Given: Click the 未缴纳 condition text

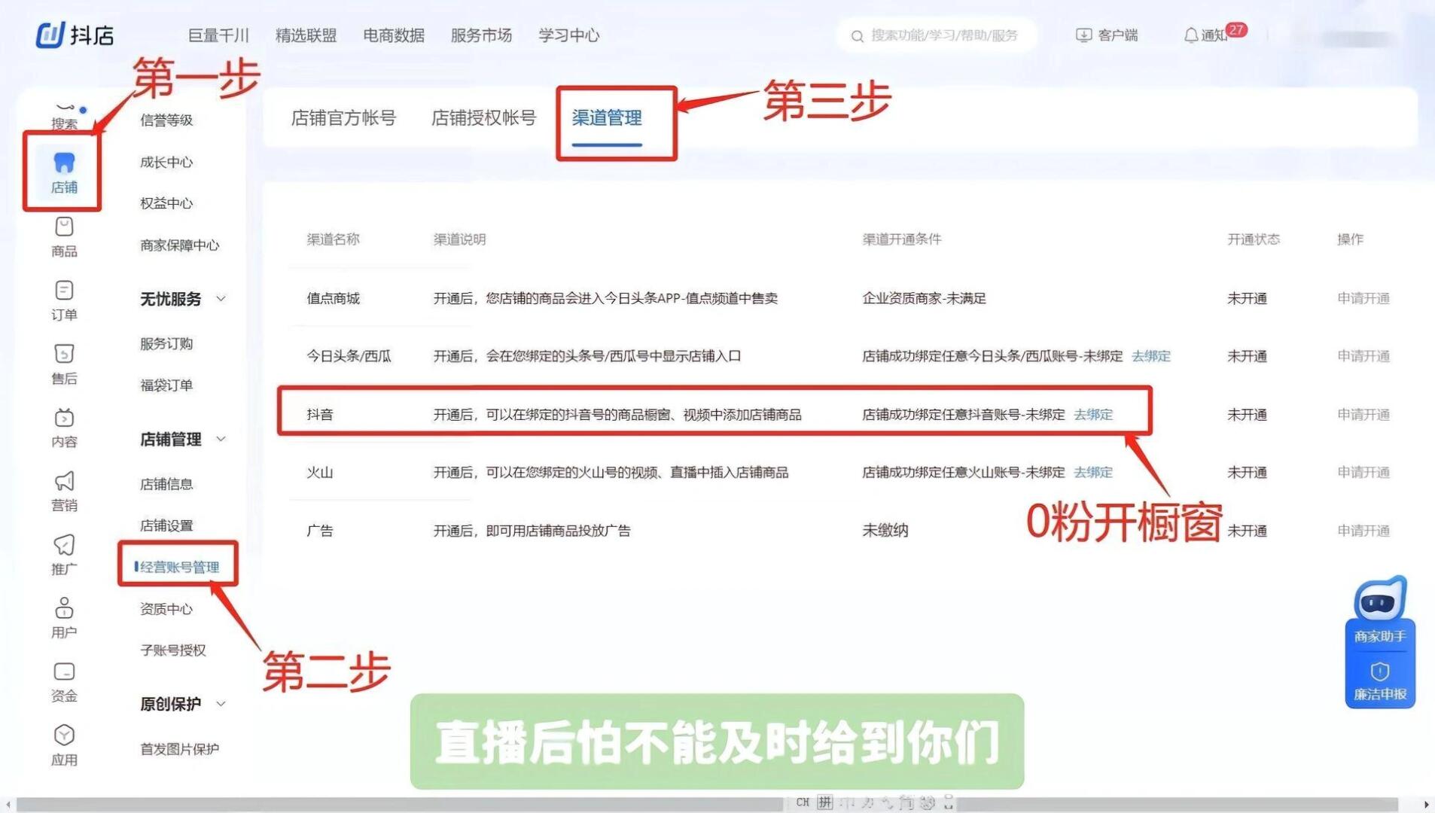Looking at the screenshot, I should (x=885, y=531).
